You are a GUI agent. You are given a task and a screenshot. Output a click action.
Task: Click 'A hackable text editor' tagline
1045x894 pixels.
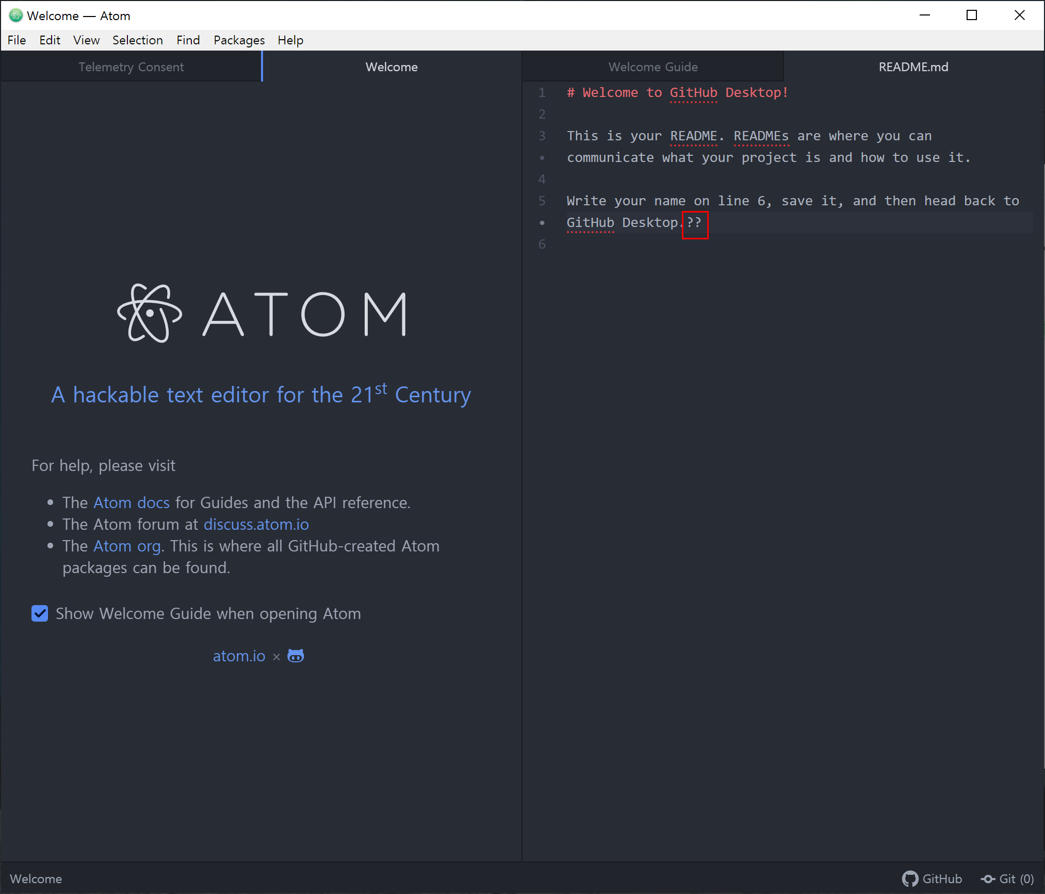pos(261,395)
